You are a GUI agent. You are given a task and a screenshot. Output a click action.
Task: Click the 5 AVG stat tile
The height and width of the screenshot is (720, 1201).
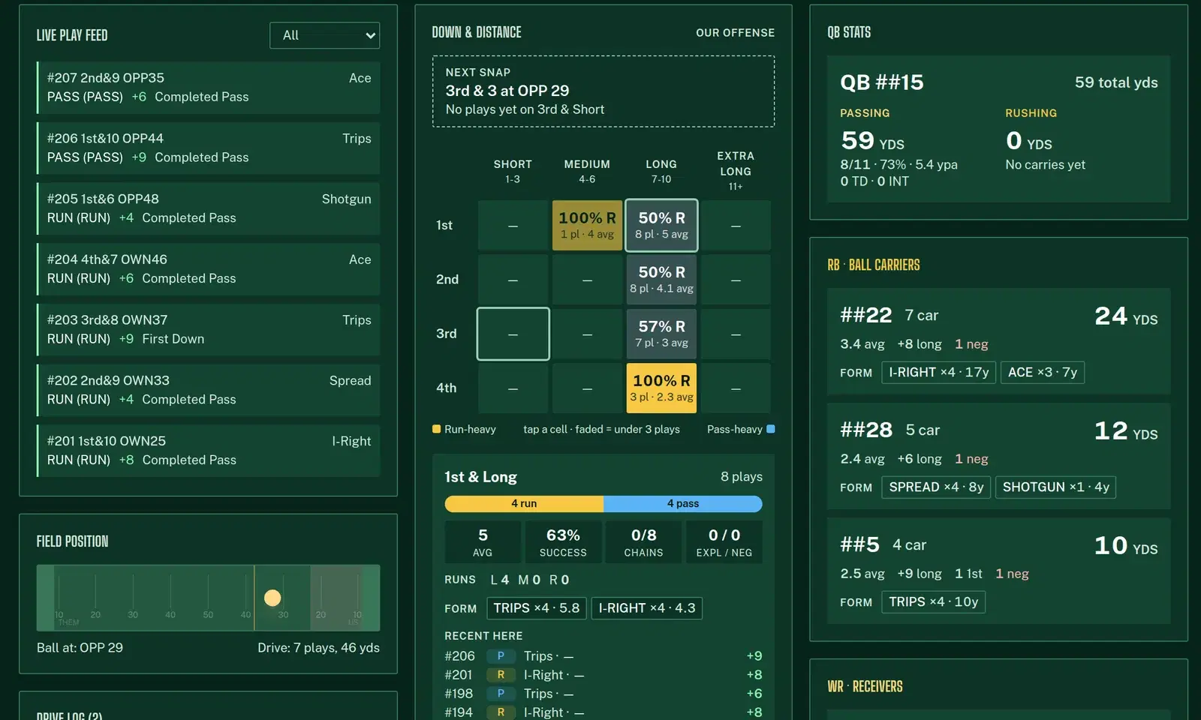483,542
